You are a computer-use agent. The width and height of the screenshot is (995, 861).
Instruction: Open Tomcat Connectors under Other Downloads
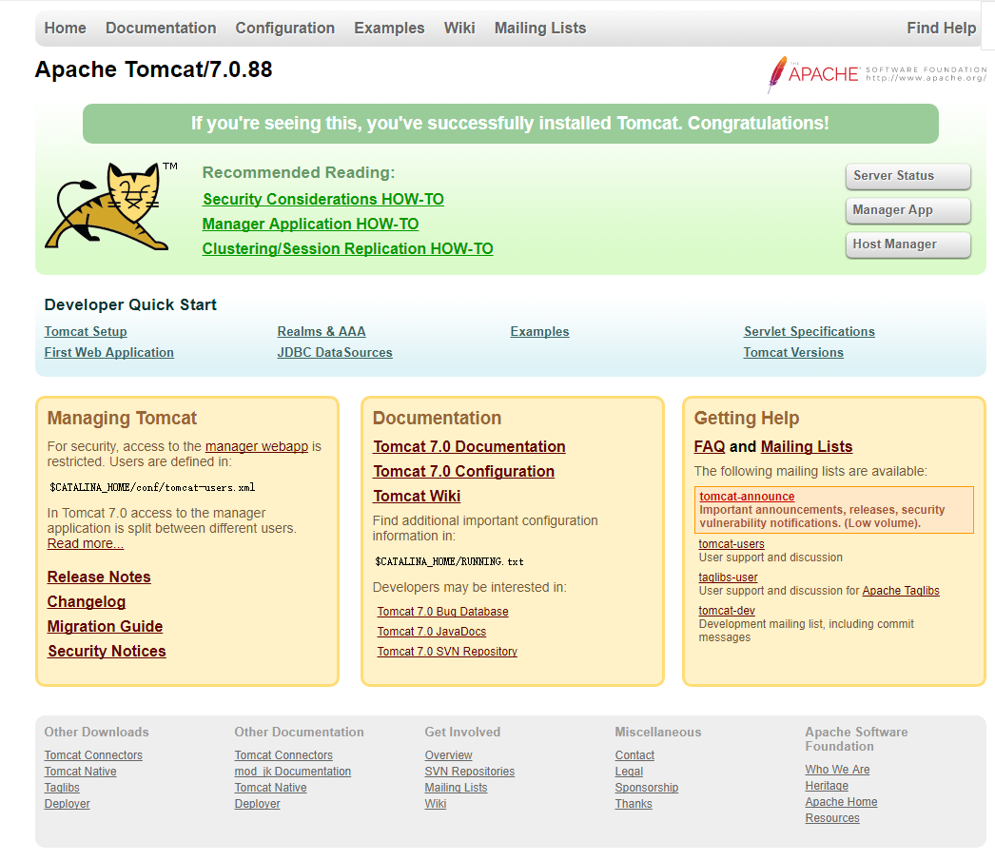93,755
